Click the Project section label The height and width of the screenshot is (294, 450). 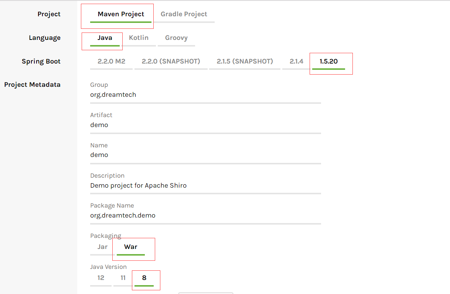pos(49,14)
